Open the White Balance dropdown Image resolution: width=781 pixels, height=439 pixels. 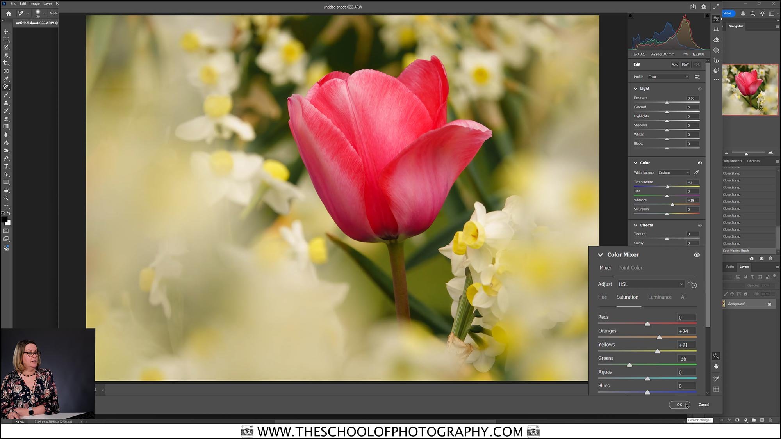click(673, 172)
